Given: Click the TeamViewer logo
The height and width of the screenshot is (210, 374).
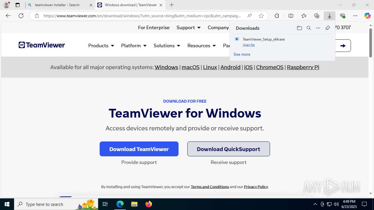Looking at the screenshot, I should pyautogui.click(x=42, y=45).
